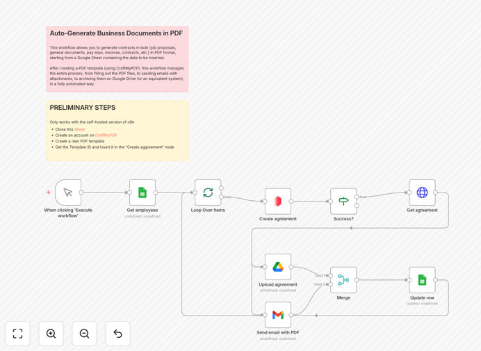Click the "When clicking 'Execute workflow'" label
Viewport: 481px width, 351px height.
point(68,213)
